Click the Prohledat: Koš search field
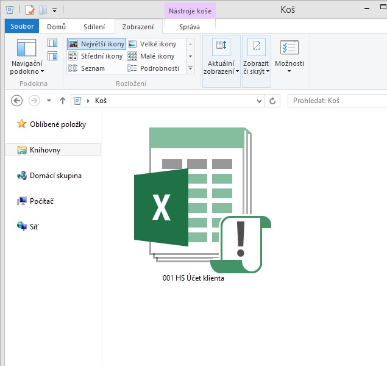Viewport: 387px width, 366px height. click(x=338, y=101)
